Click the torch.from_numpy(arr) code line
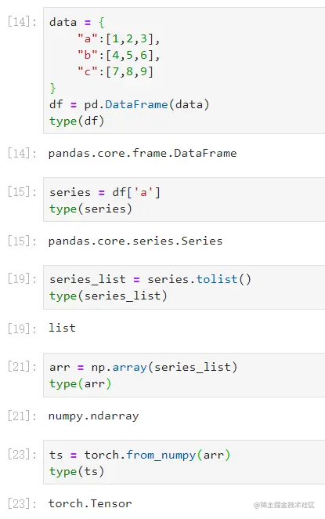Viewport: 325px width, 519px height. (140, 455)
